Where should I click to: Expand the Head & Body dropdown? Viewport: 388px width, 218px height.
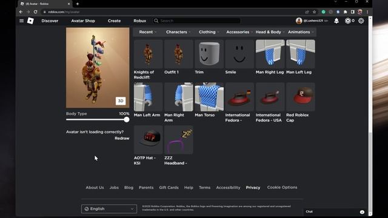270,32
